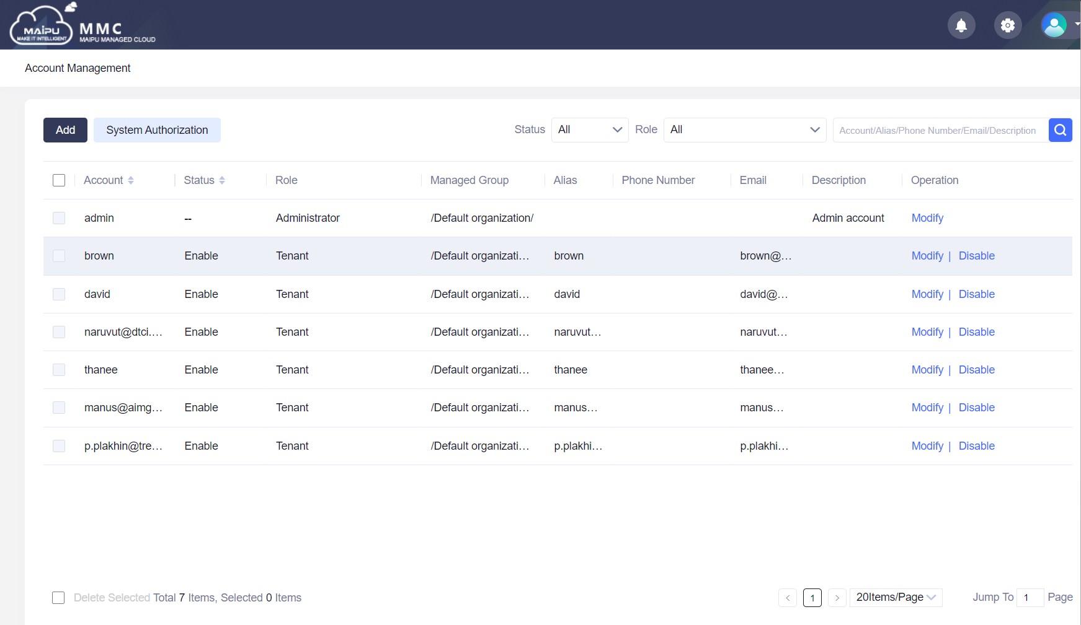Open the Status filter dropdown
The width and height of the screenshot is (1081, 625).
pyautogui.click(x=590, y=130)
